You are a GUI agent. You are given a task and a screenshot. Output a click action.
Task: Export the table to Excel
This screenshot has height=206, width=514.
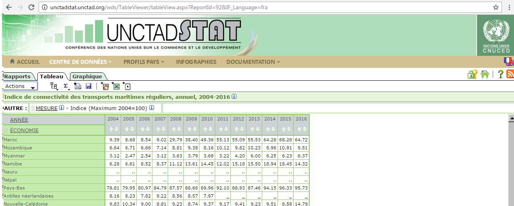point(116,86)
